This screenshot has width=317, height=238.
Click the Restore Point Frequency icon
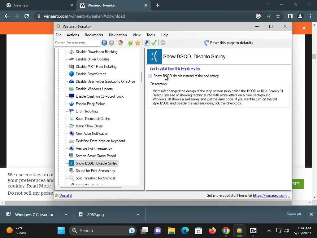point(72,148)
